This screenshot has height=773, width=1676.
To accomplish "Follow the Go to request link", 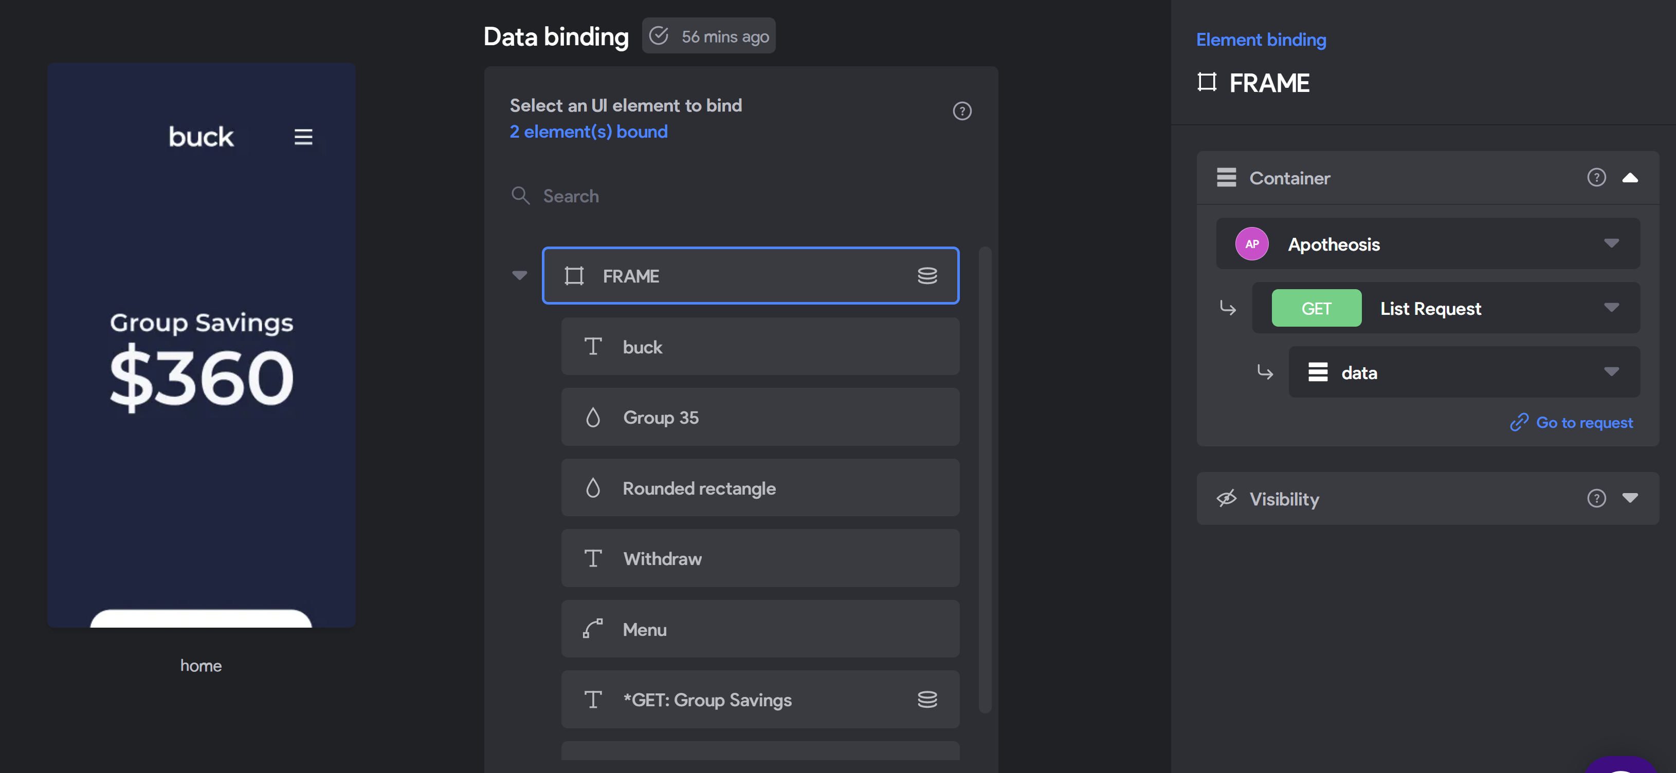I will point(1571,423).
